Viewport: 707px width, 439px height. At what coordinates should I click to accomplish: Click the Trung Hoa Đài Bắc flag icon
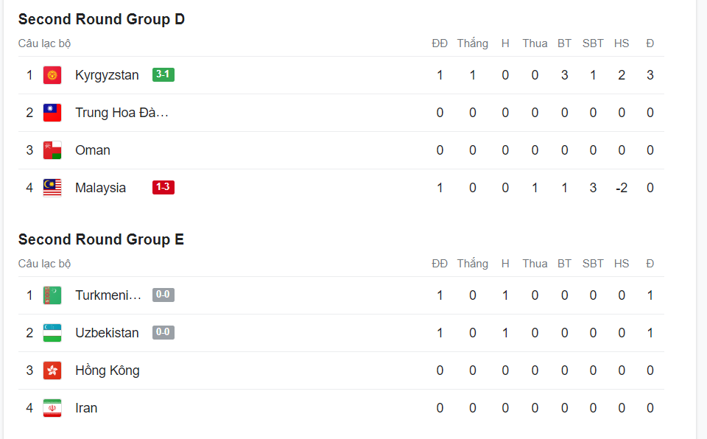coord(52,113)
